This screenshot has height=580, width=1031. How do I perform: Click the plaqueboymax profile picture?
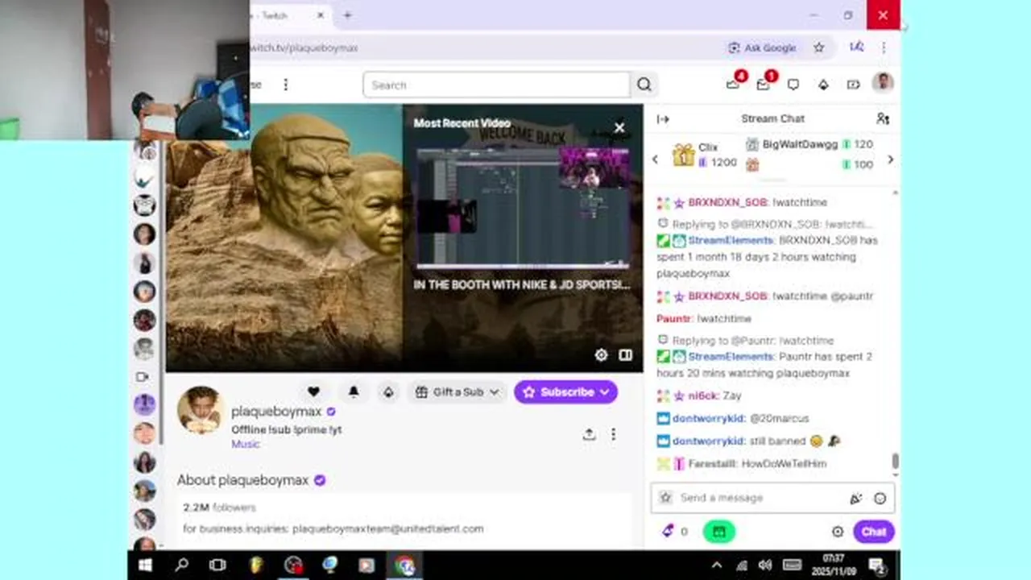coord(200,410)
